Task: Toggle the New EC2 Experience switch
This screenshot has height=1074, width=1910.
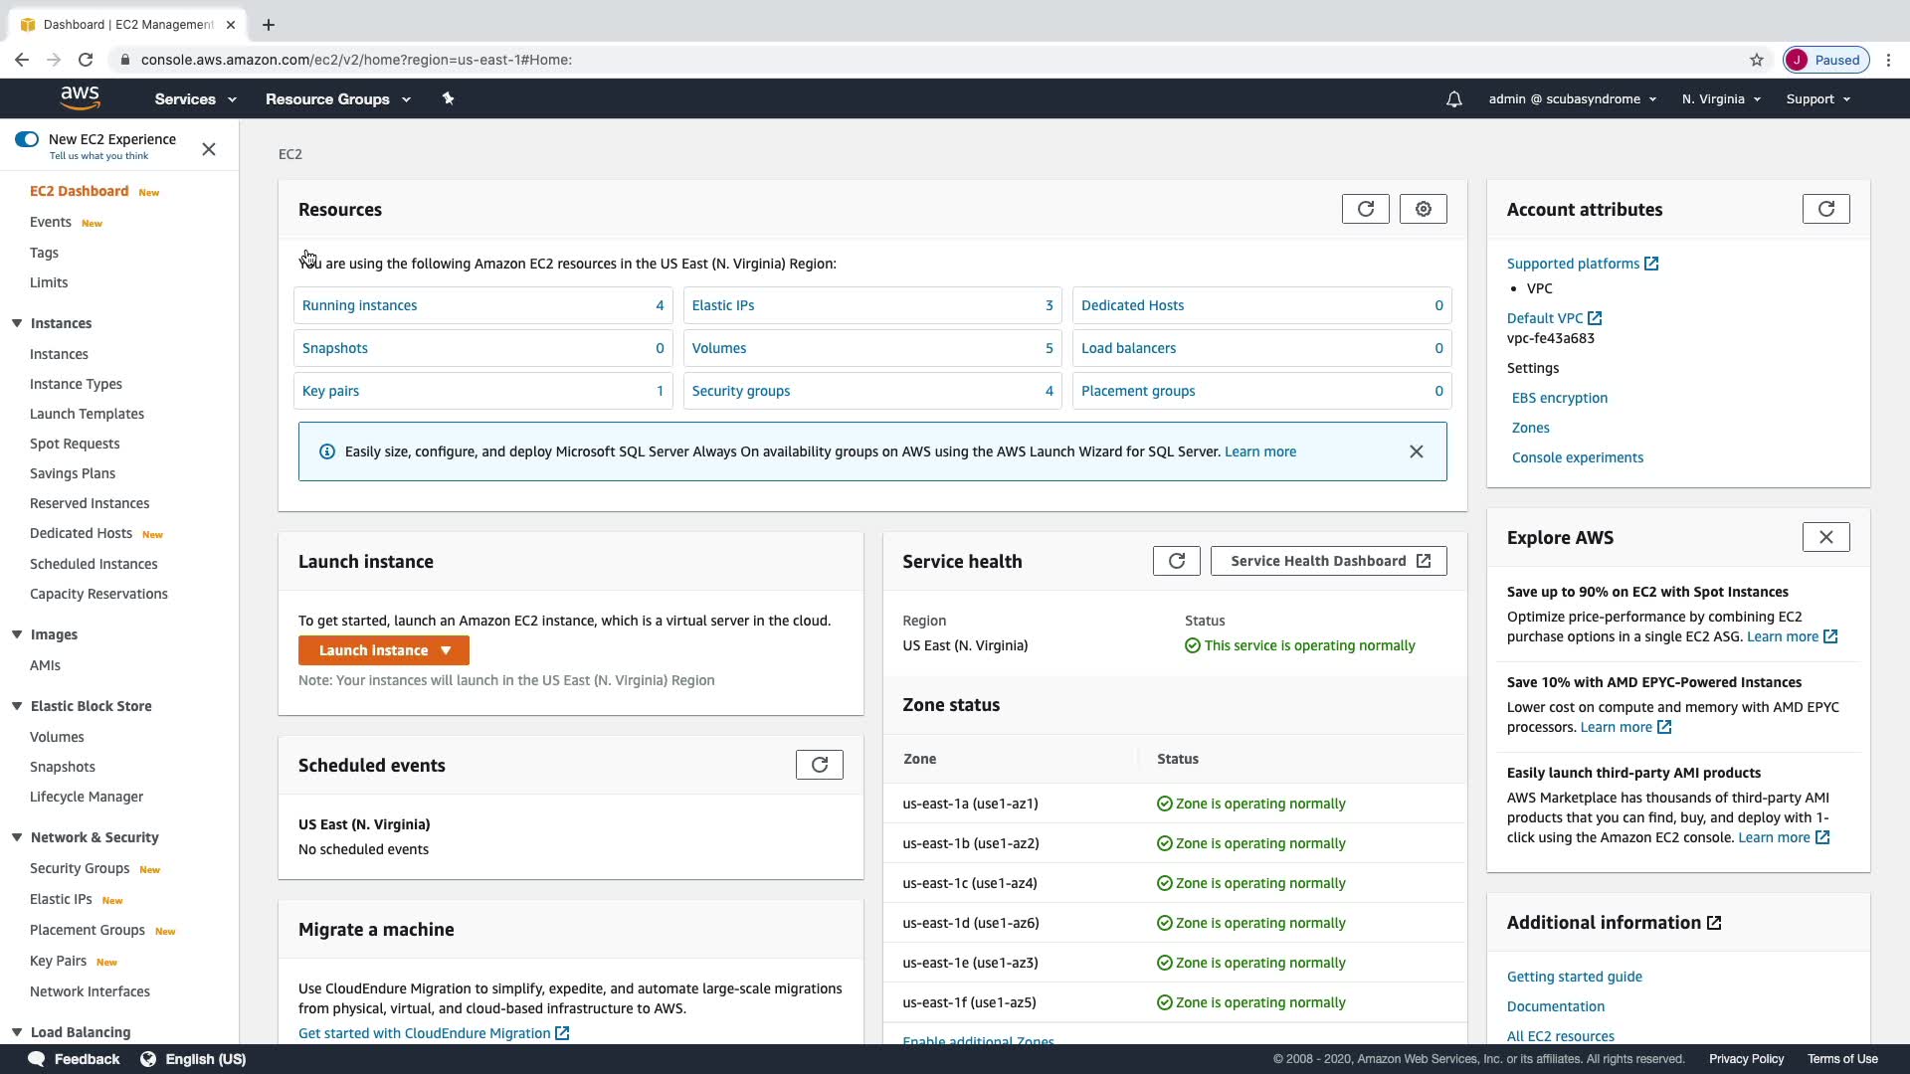Action: click(x=27, y=139)
